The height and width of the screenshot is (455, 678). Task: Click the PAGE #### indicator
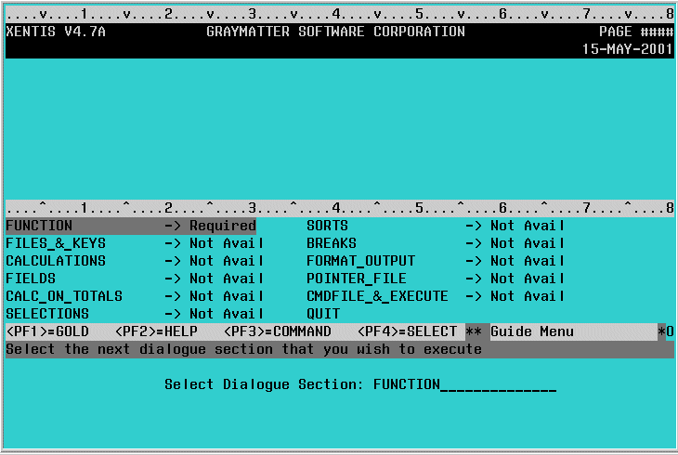tap(636, 32)
